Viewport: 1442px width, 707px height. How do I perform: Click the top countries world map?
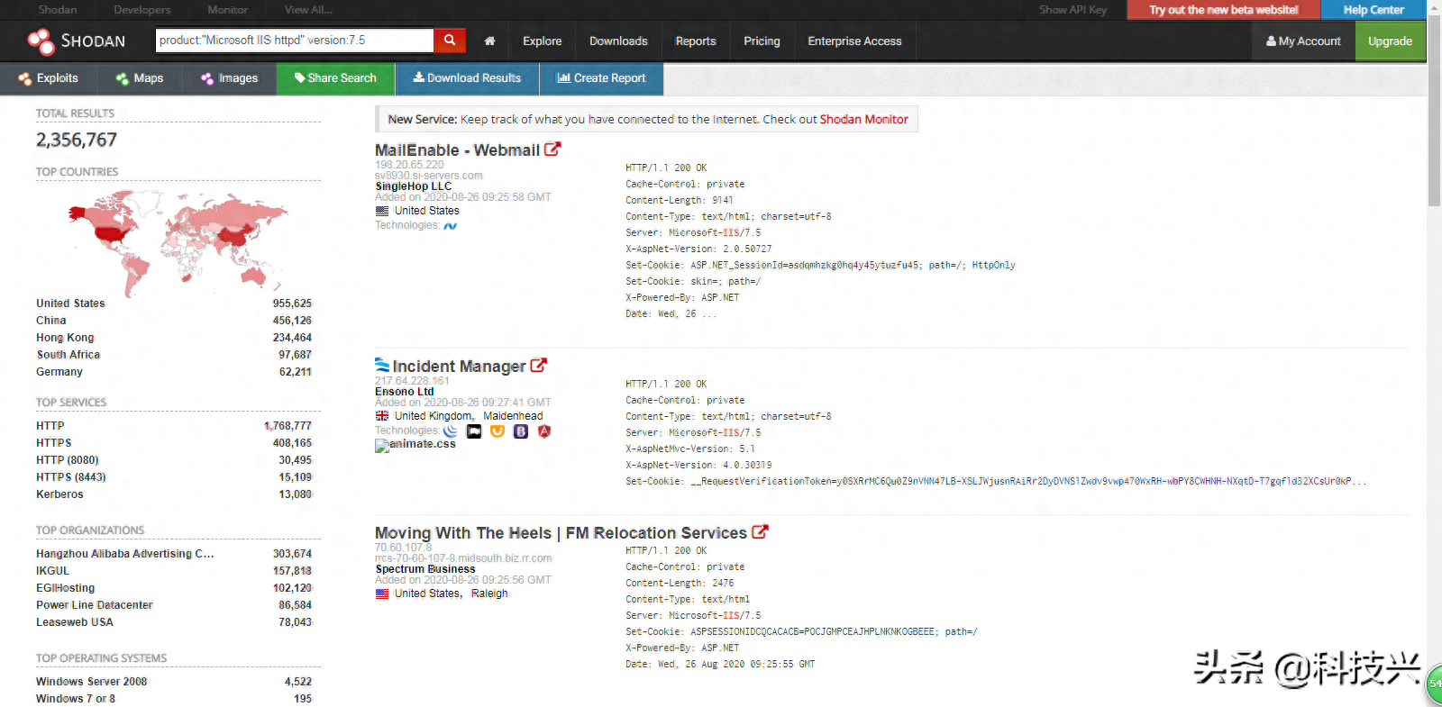(178, 241)
